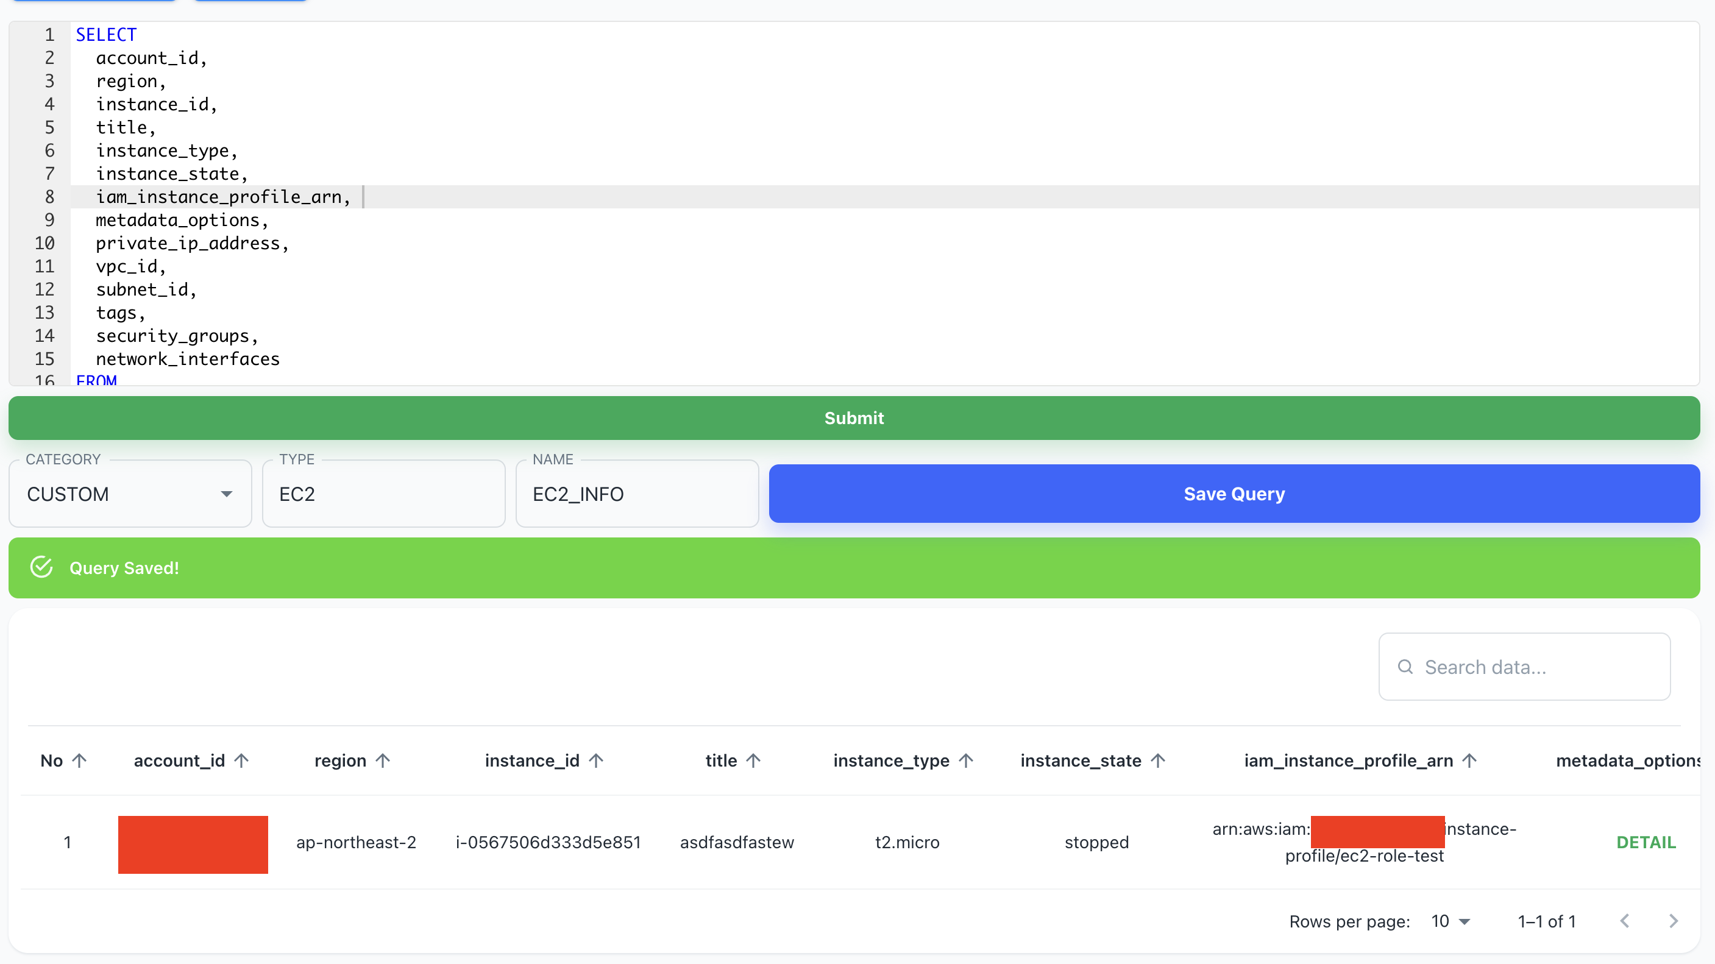Click the Query Saved checkmark icon
1715x964 pixels.
(x=41, y=567)
